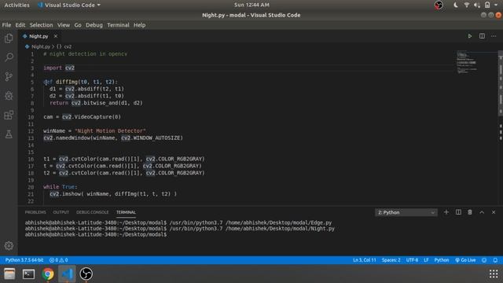Click the 'import cv2' code line
The width and height of the screenshot is (503, 283).
[x=59, y=68]
